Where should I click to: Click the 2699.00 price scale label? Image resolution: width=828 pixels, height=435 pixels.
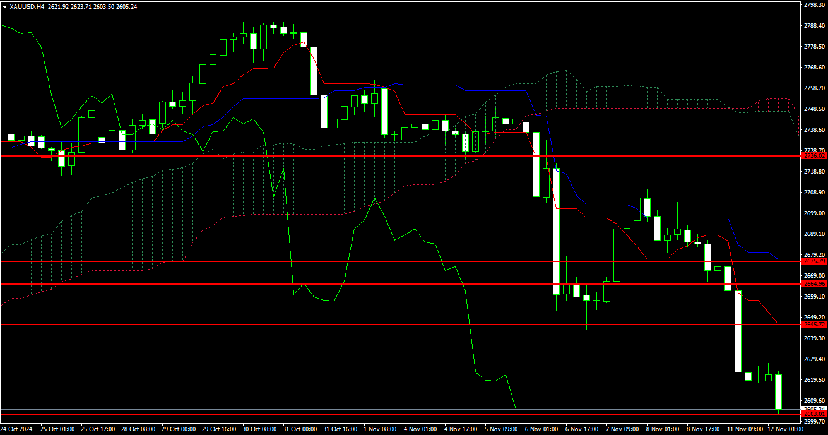[x=814, y=213]
